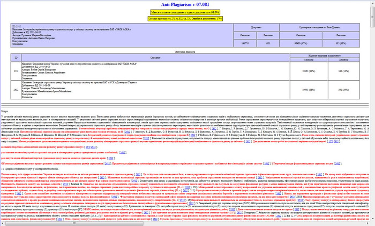Click the yellow 'Степень проверки' status box
Image resolution: width=375 pixels, height=226 pixels.
(x=187, y=18)
